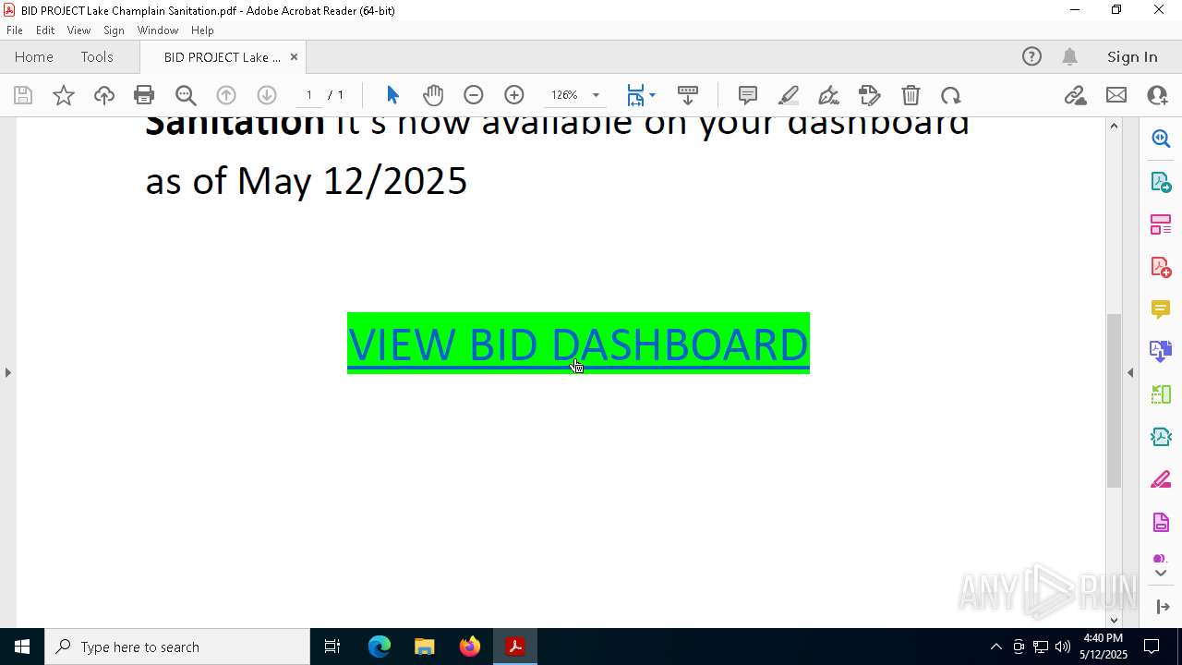Activate the hand pan tool
1182x665 pixels.
(433, 95)
